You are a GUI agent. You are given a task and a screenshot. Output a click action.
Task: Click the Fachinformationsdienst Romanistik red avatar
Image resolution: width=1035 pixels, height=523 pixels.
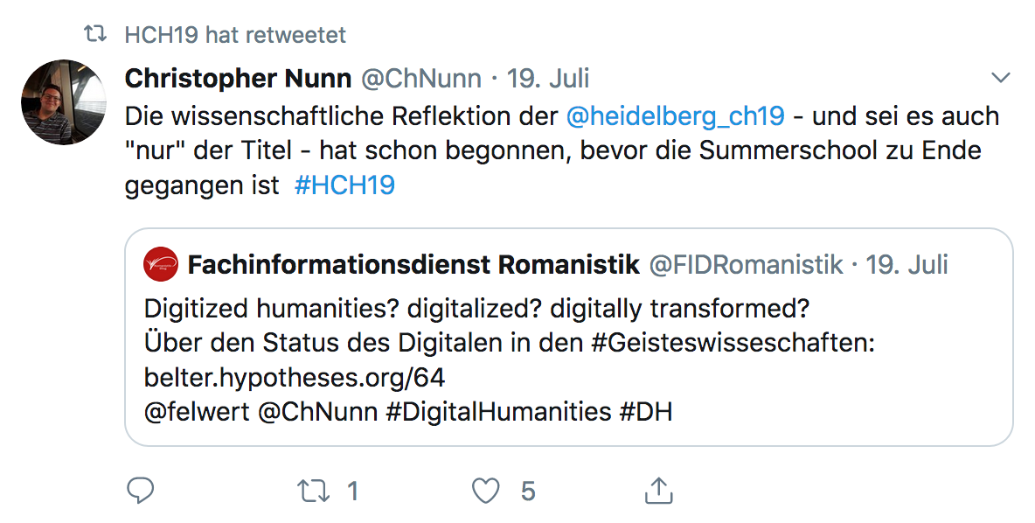point(160,264)
